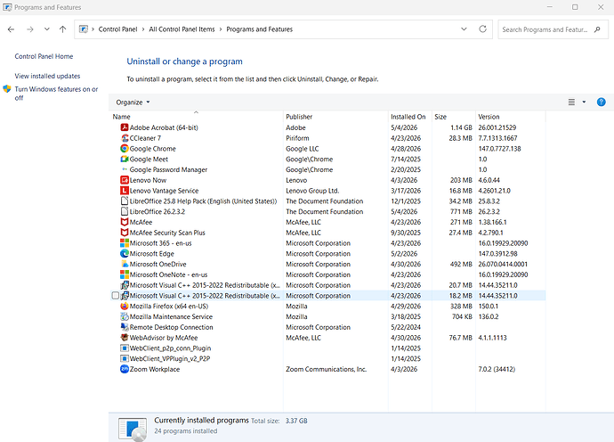Go to All Control Panel Items breadcrumb

(x=182, y=29)
